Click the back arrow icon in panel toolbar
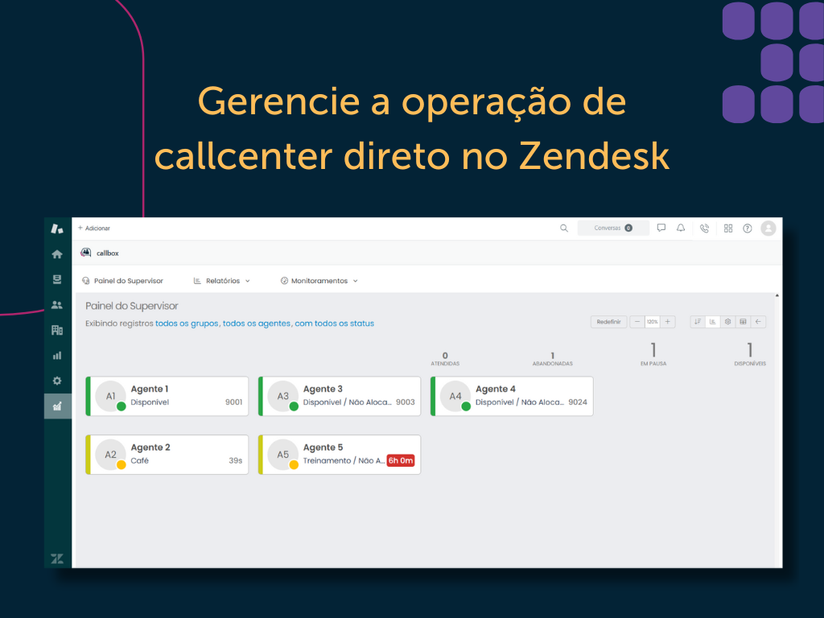The height and width of the screenshot is (618, 824). [758, 322]
